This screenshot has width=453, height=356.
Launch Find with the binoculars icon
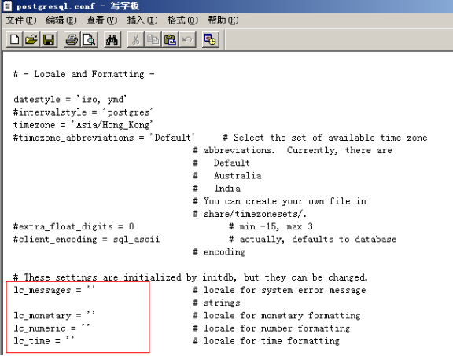(x=112, y=39)
